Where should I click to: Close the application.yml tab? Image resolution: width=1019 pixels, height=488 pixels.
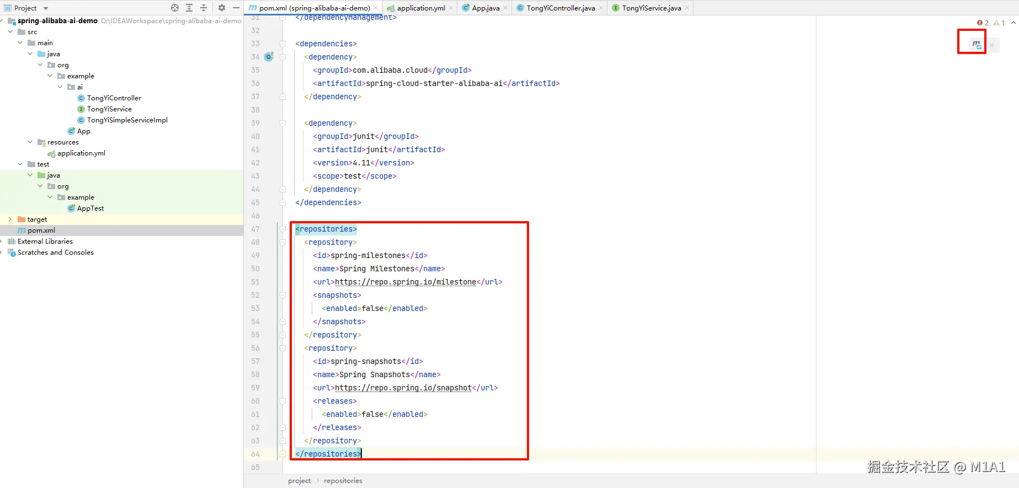click(x=451, y=8)
